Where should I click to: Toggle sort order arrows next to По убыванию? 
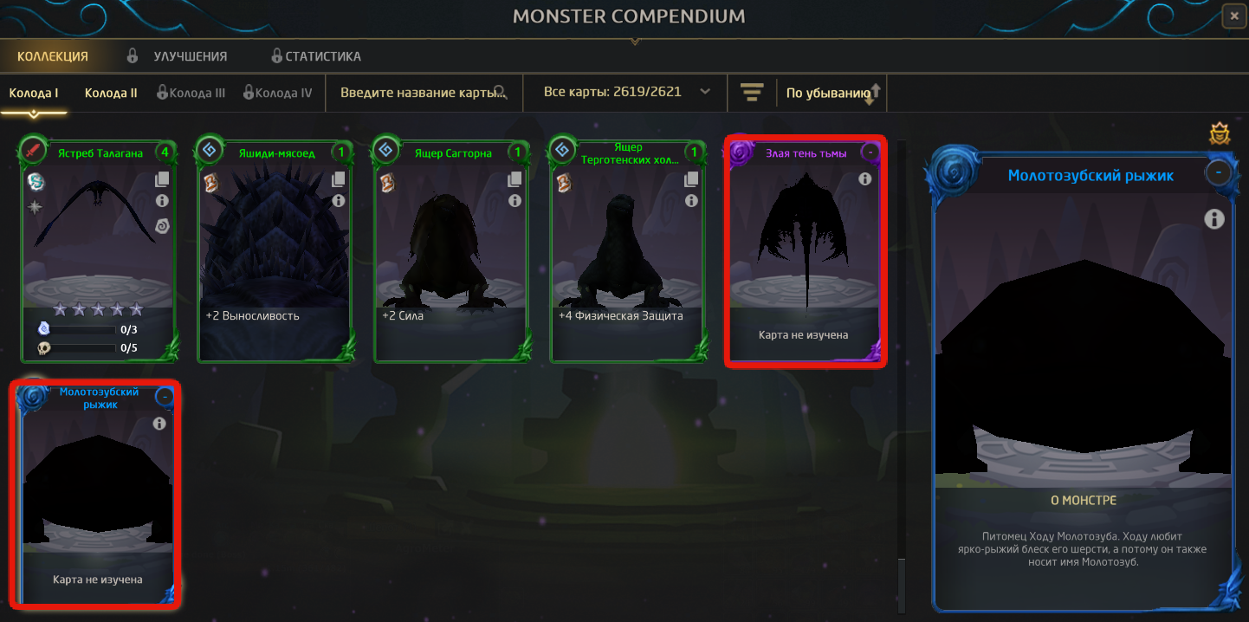tap(874, 94)
